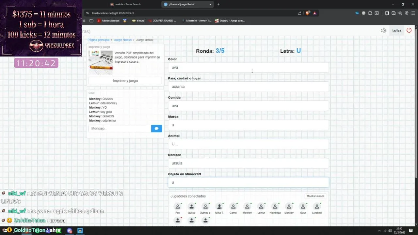This screenshot has height=235, width=418.
Task: Switch to ervidie - Brave Search tab
Action: (134, 4)
